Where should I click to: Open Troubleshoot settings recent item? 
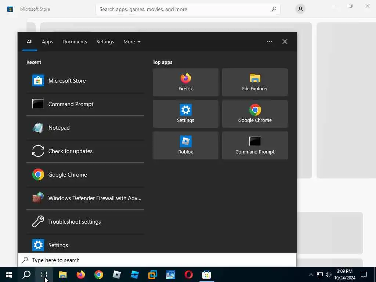(85, 221)
